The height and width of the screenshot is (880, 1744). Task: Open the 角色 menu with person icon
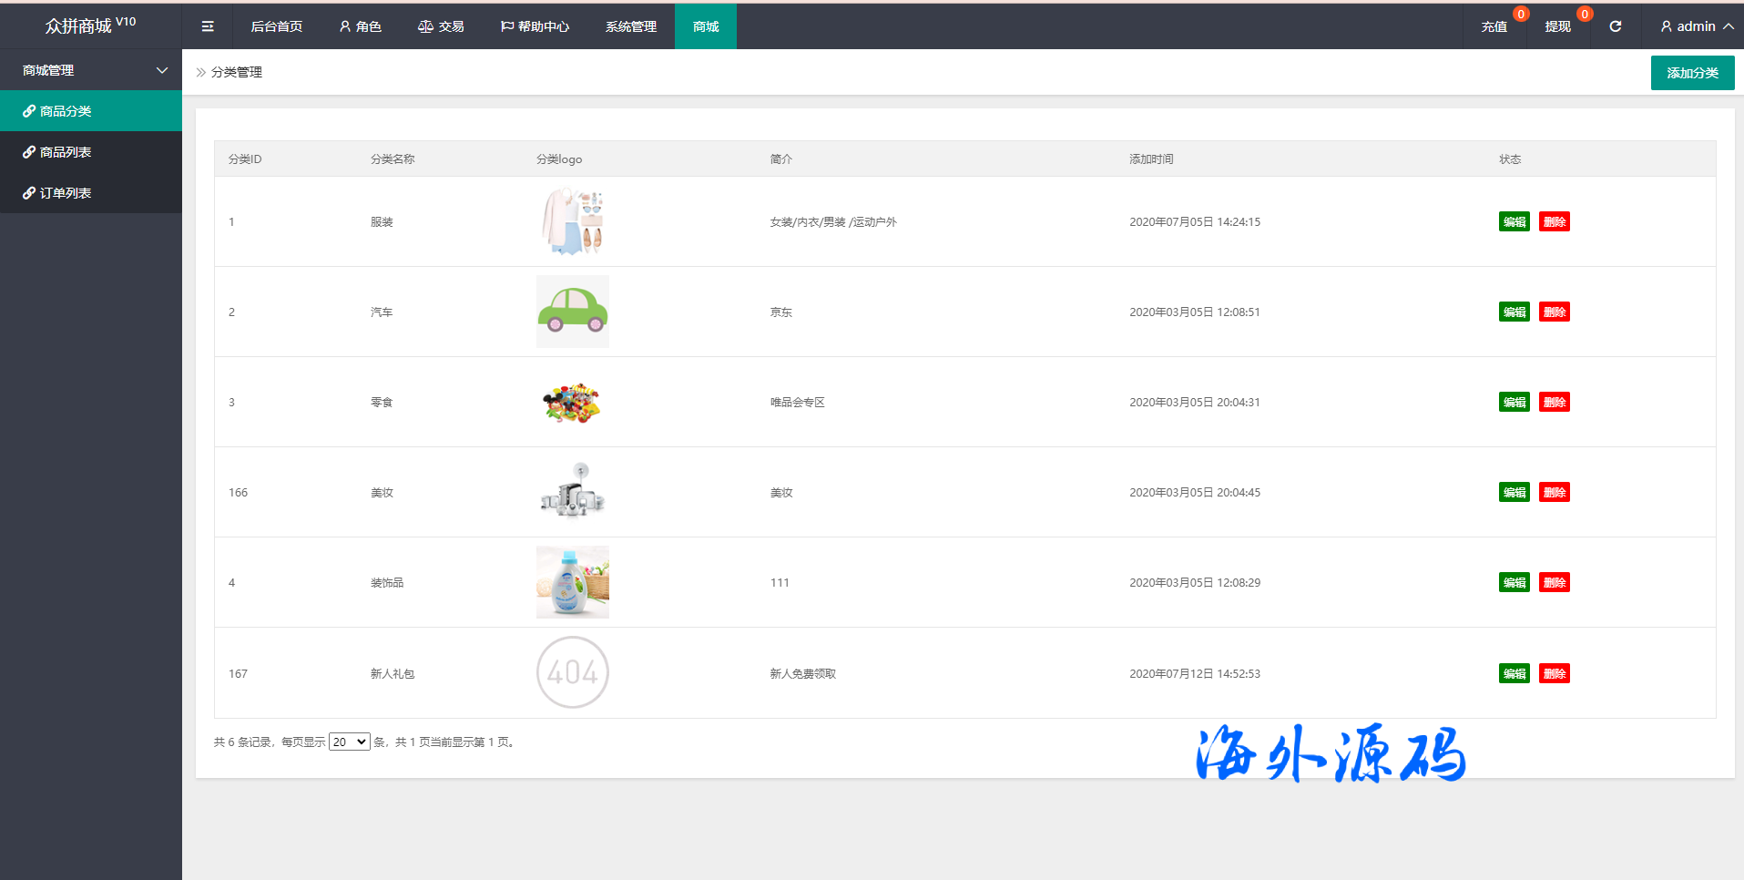point(360,26)
